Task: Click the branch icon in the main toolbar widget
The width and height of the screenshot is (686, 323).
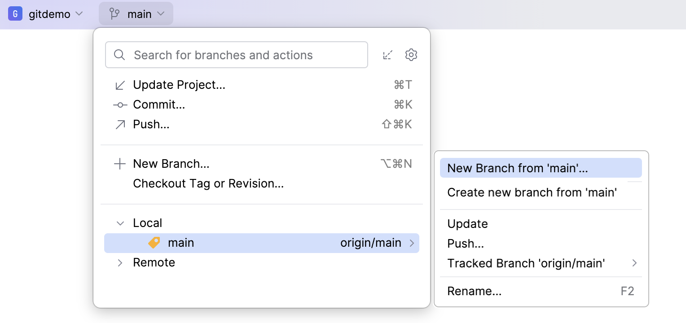Action: click(114, 13)
